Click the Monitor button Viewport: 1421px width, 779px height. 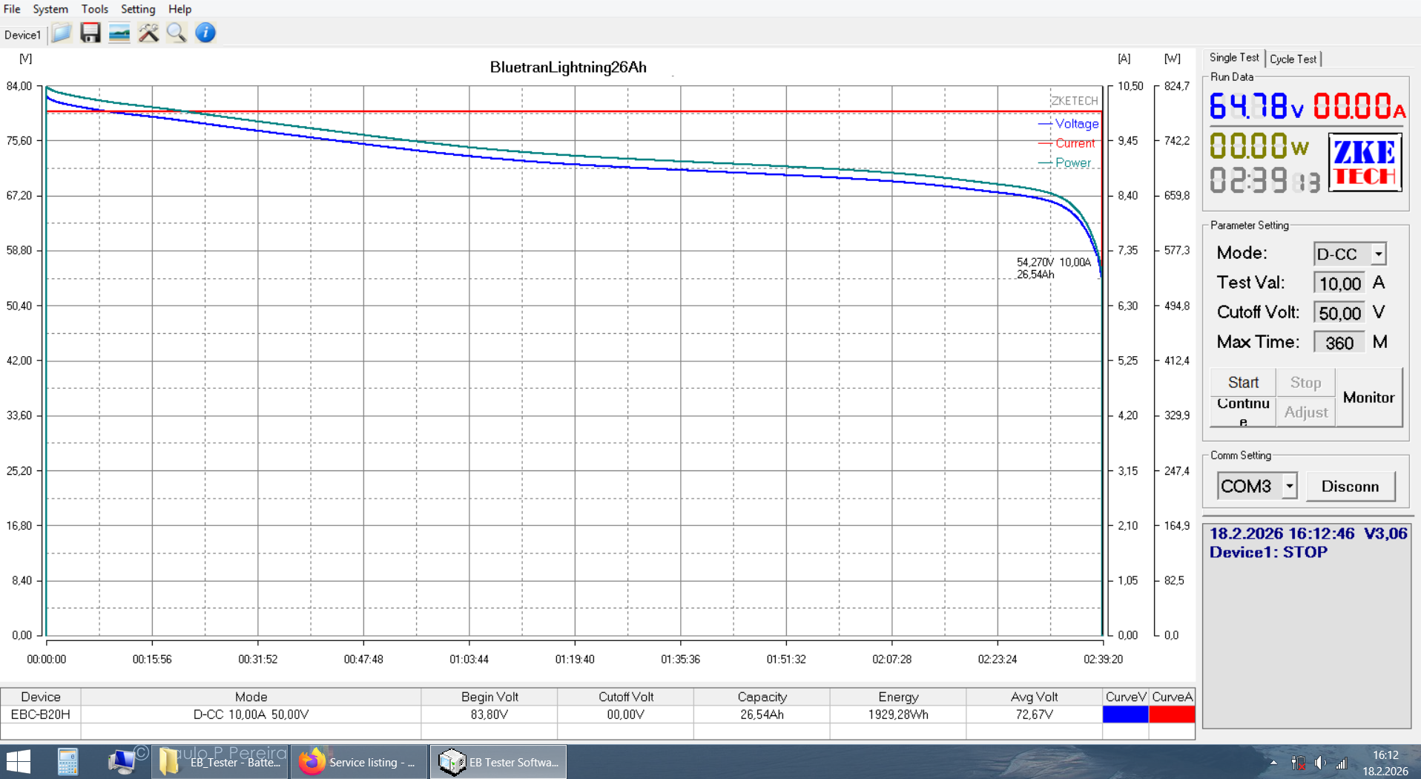point(1368,398)
